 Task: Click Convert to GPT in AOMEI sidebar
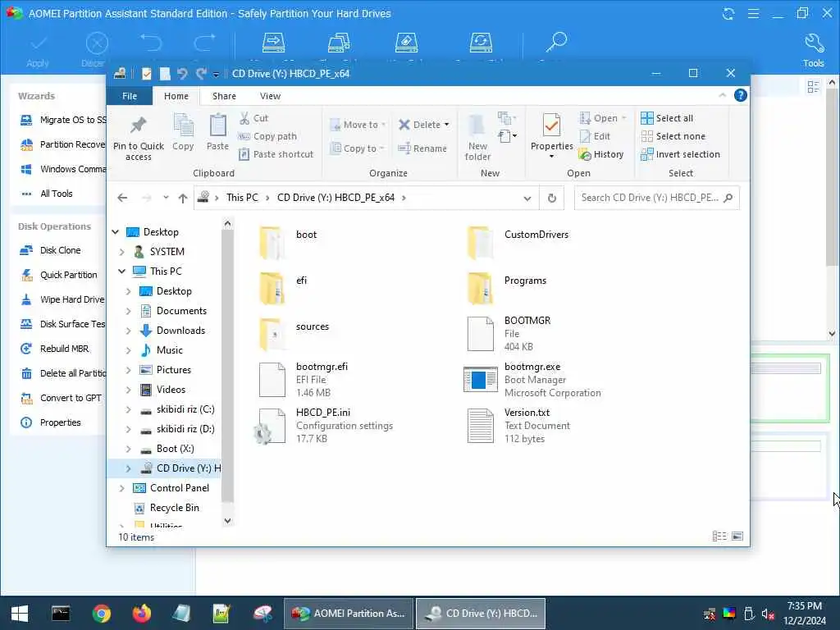coord(71,398)
